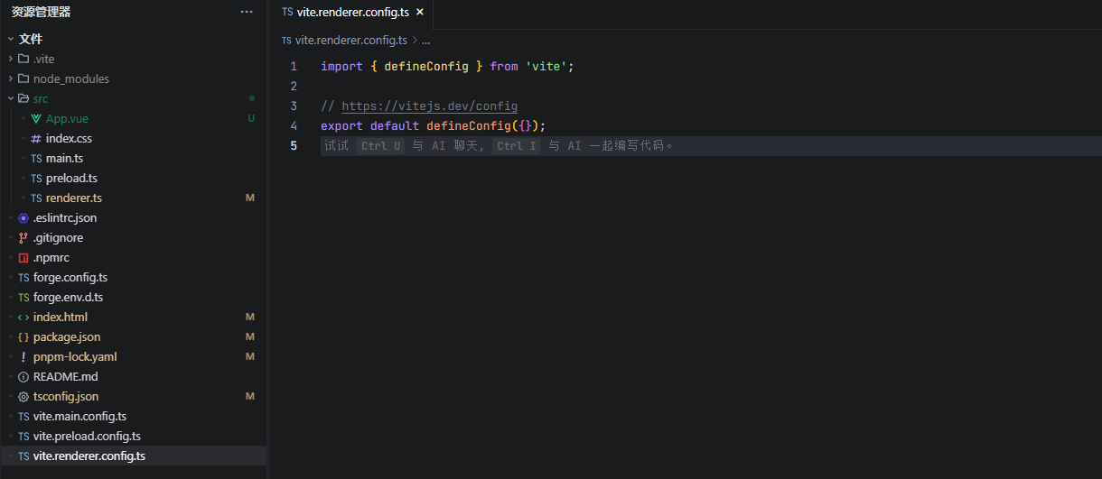
Task: Click the TS icon beside renderer.ts
Action: pyautogui.click(x=36, y=198)
